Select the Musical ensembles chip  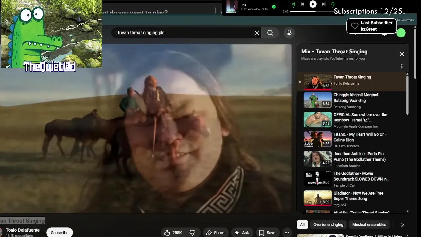[x=369, y=224]
